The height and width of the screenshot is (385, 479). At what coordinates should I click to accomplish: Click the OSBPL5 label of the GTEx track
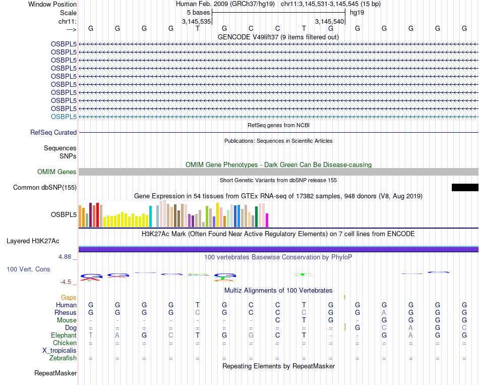coord(64,214)
